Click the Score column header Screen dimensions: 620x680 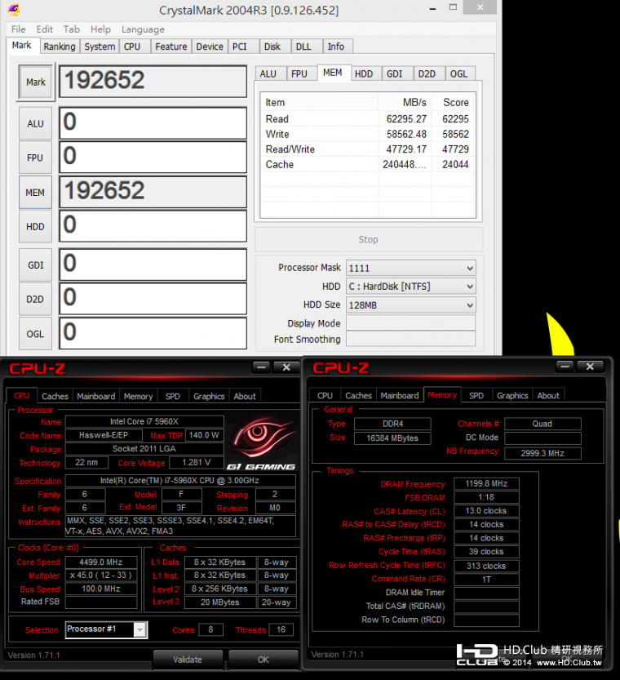point(454,102)
